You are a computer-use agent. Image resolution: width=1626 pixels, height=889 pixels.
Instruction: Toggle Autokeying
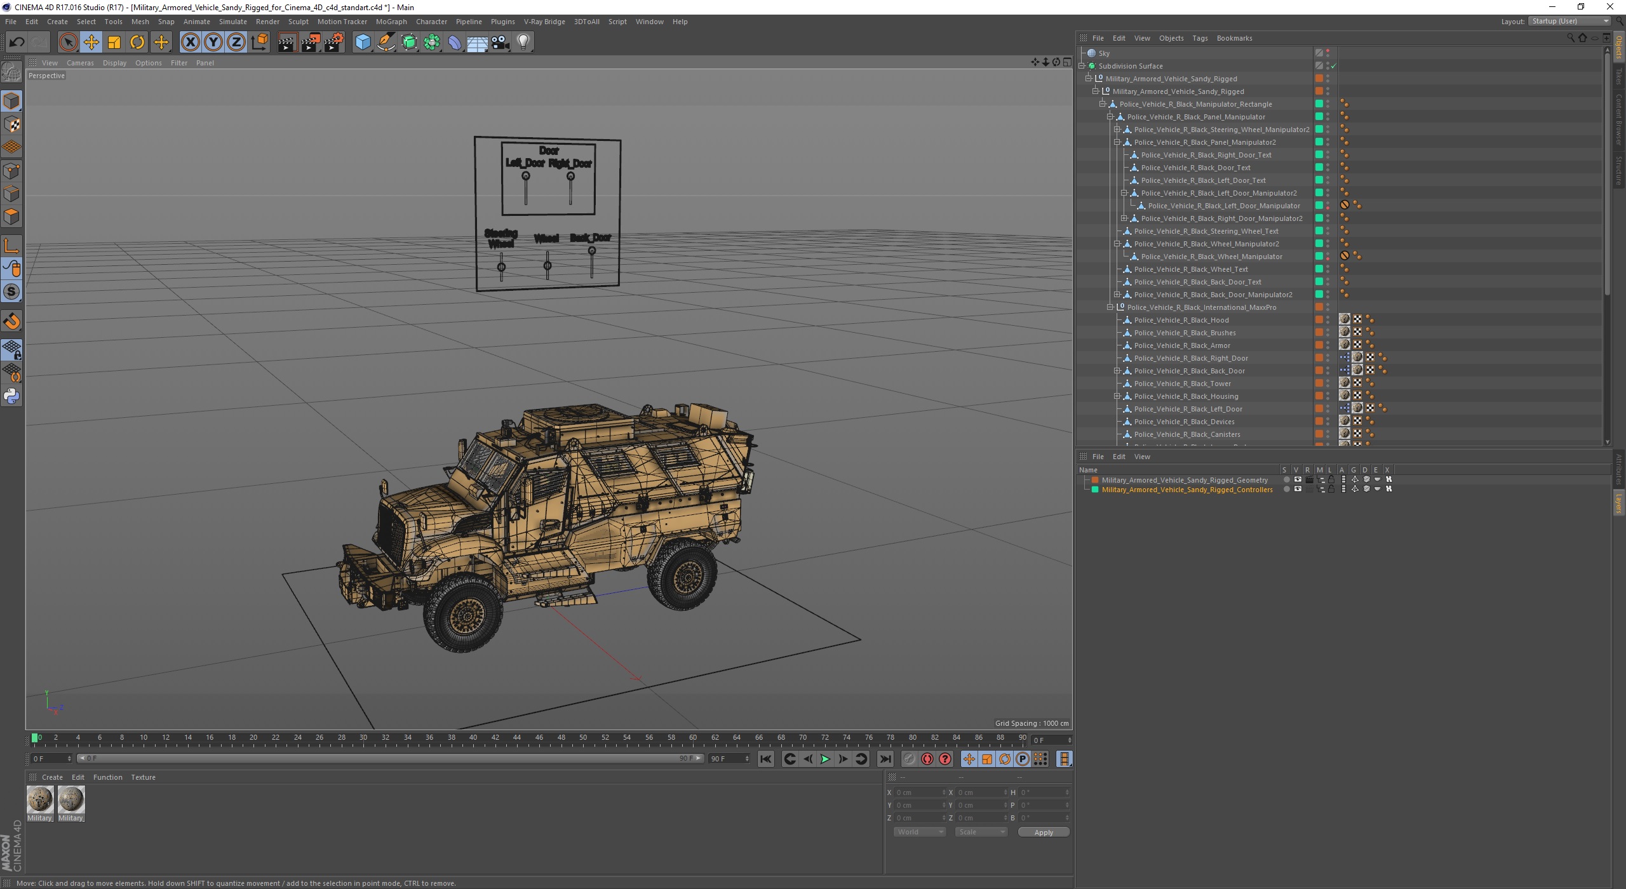[927, 759]
